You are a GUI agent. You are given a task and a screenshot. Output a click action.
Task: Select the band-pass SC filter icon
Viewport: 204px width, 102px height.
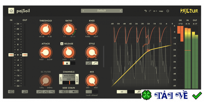coord(46,92)
